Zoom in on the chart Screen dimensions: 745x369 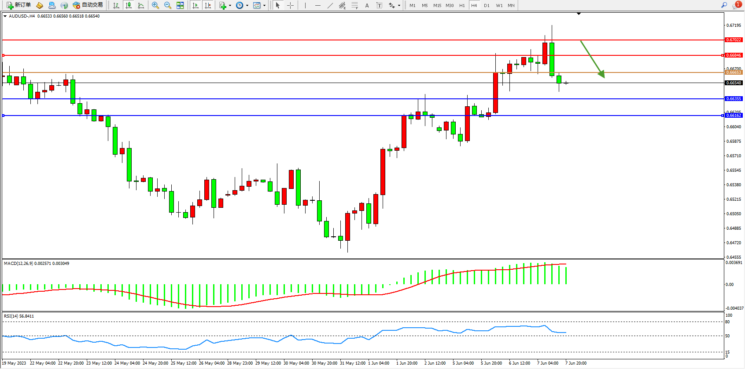click(x=155, y=5)
